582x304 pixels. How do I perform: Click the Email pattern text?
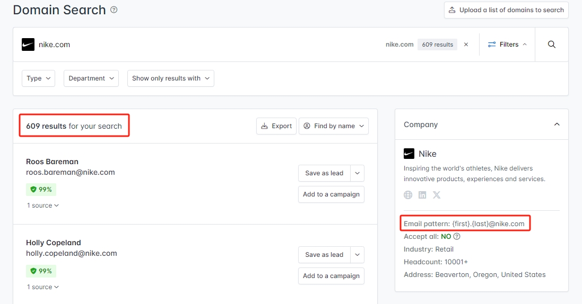point(464,224)
